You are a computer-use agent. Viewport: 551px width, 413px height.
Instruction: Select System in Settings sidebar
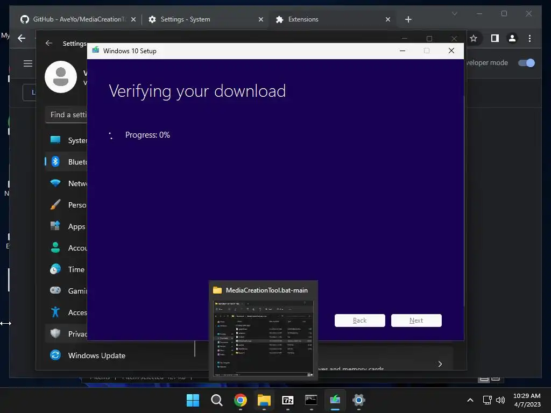click(66, 140)
